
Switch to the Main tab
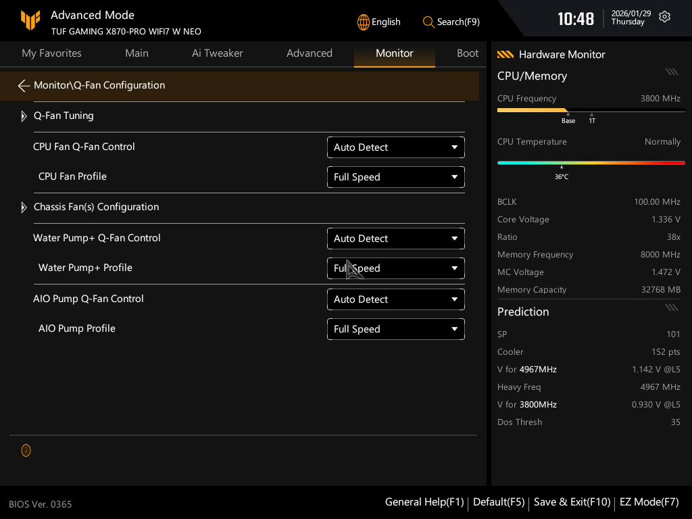137,53
